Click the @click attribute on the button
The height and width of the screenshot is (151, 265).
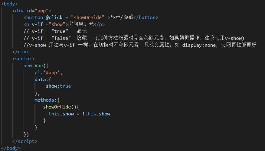coord(54,17)
